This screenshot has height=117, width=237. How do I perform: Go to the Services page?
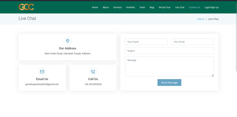(117, 7)
